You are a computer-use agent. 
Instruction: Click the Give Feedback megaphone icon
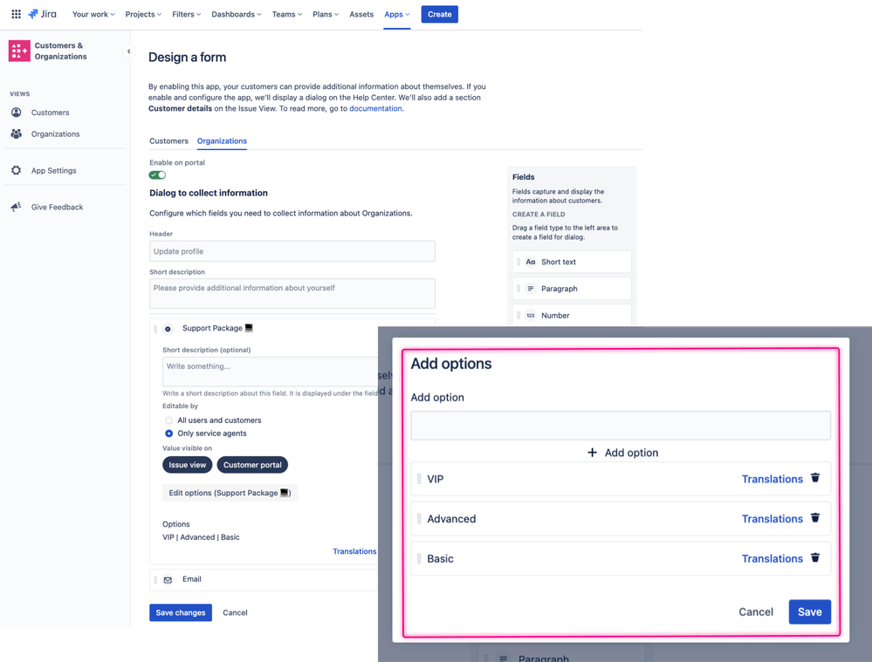pos(16,207)
